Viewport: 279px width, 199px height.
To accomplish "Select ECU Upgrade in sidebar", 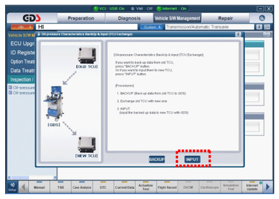I will click(x=22, y=44).
